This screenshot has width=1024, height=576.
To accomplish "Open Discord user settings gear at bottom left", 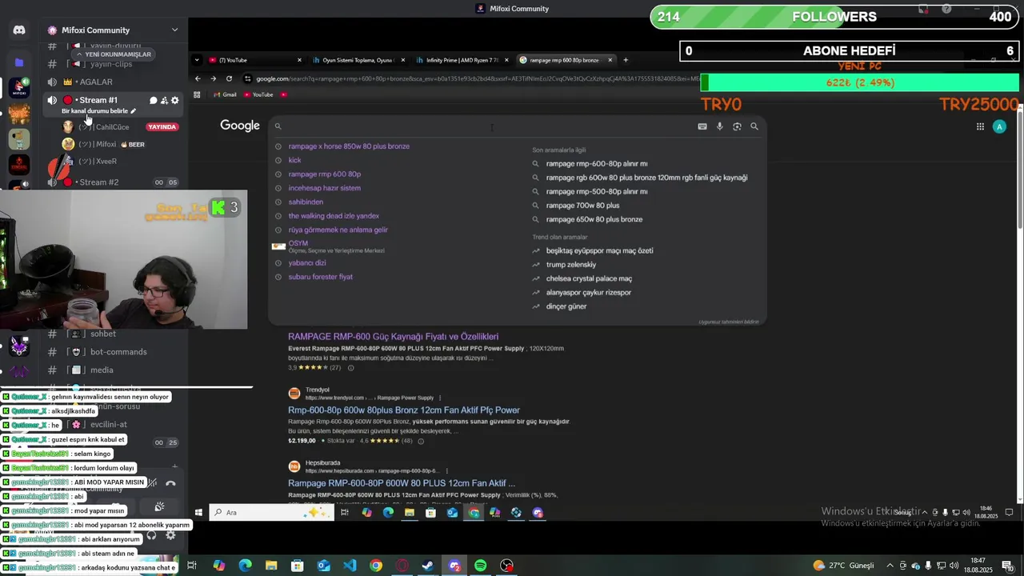I will (170, 535).
